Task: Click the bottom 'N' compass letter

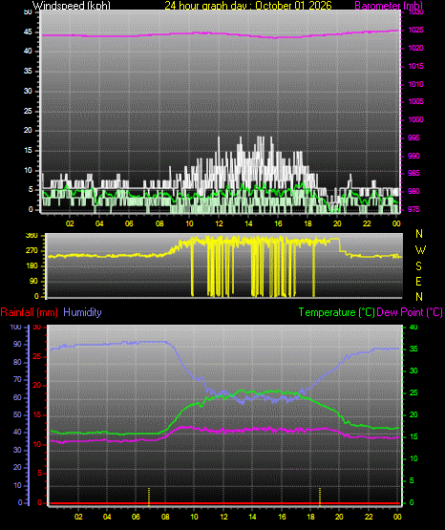Action: (419, 297)
